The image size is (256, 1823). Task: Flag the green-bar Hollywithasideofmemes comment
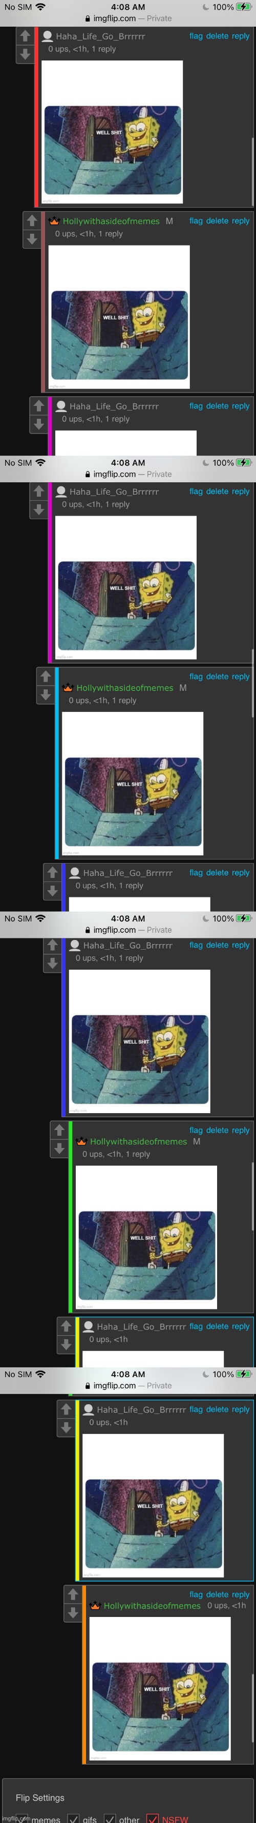[196, 1130]
